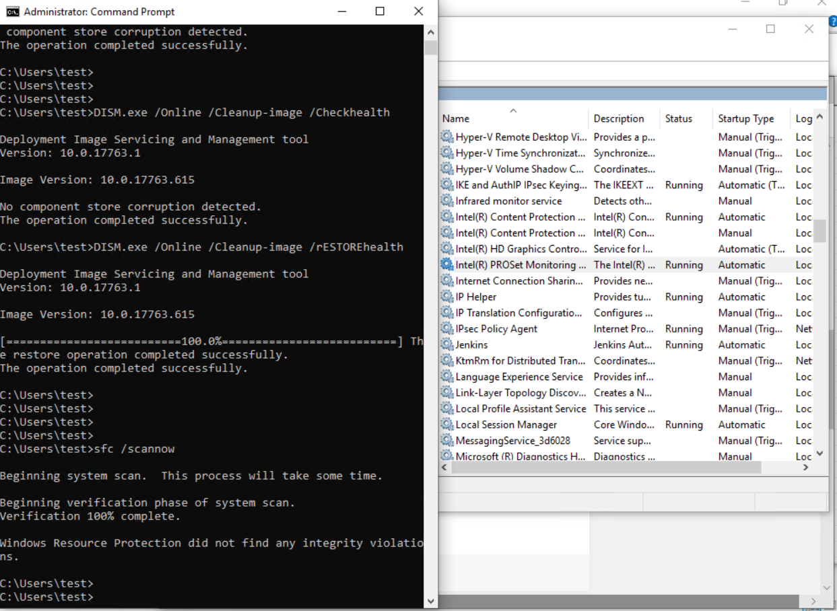Sort services by Status column header
837x611 pixels.
[x=685, y=118]
